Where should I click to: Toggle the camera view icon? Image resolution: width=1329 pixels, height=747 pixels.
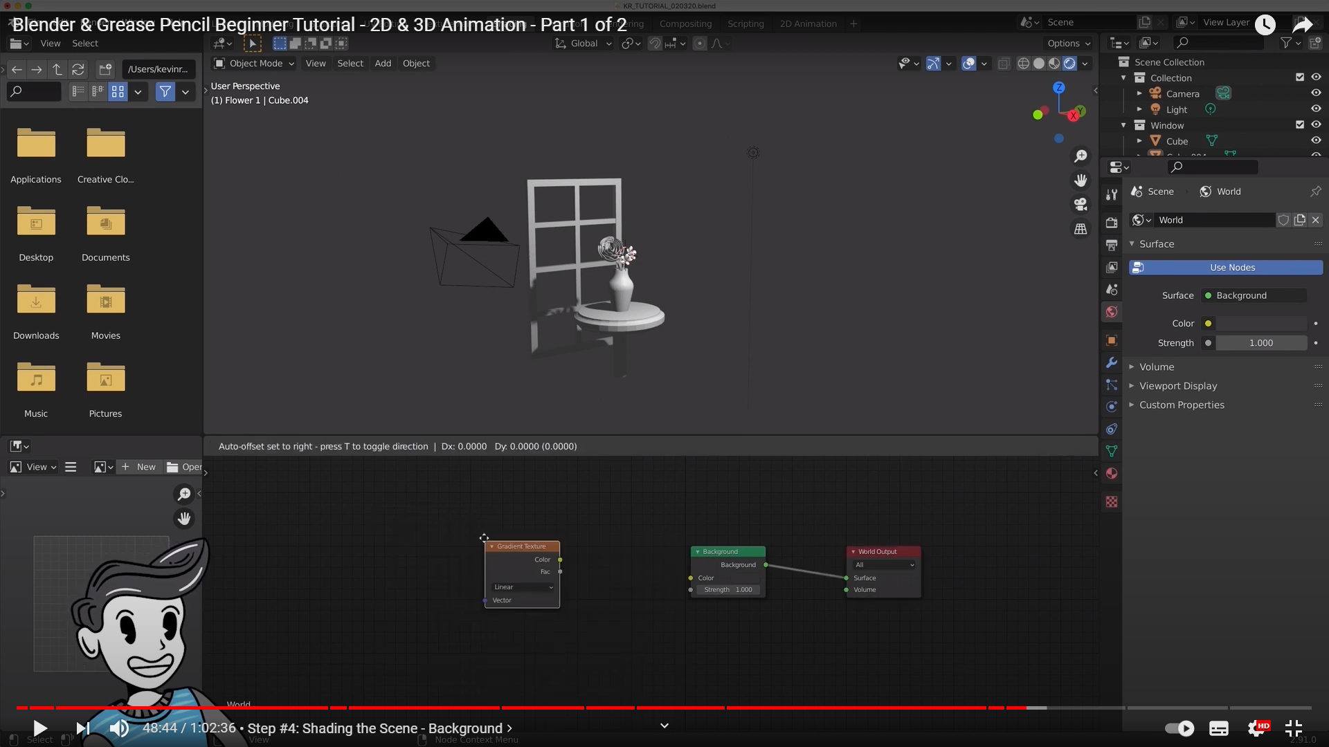tap(1081, 205)
